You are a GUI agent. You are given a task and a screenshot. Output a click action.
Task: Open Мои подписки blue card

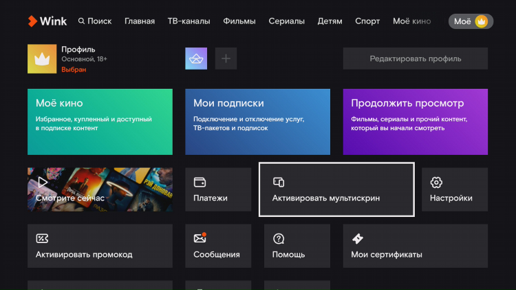[x=258, y=122]
